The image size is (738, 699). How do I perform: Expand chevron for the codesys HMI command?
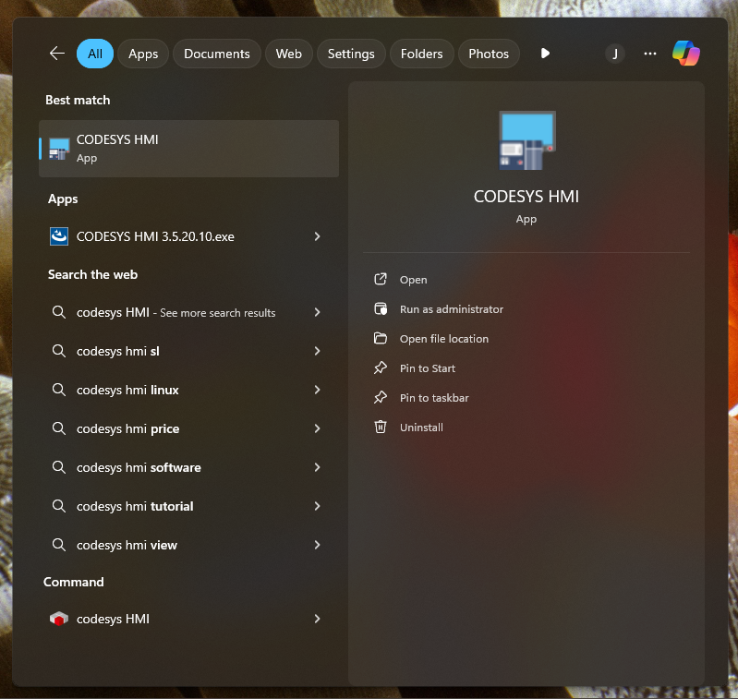coord(317,619)
